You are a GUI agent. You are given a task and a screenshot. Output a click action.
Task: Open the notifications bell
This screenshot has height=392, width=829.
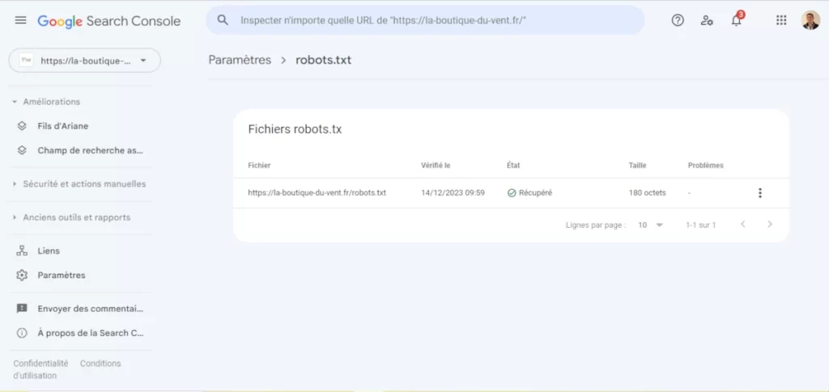[737, 19]
